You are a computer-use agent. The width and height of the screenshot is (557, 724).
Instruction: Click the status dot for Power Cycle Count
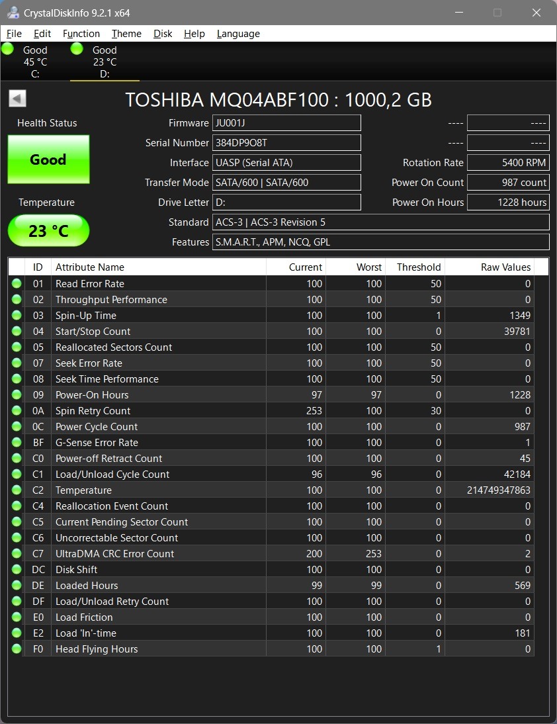coord(17,426)
